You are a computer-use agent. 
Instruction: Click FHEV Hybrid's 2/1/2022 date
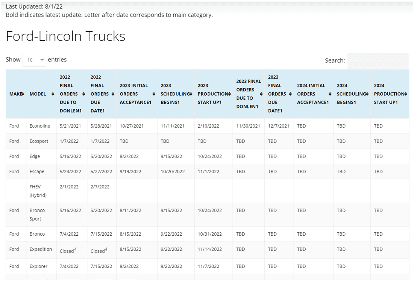(69, 187)
